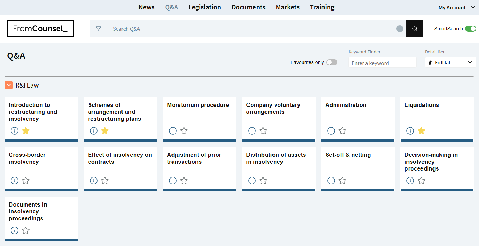Click the Keyword Finder input field
The image size is (479, 246).
tap(382, 63)
